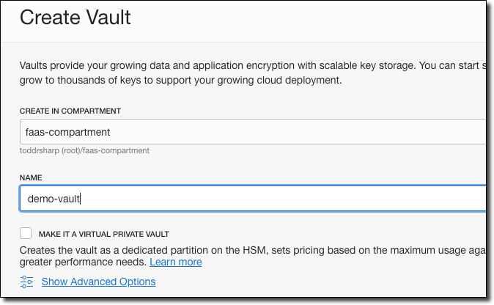Click the "Vaults provide your growing data" line
Viewport: 494px width, 305px height.
[249, 65]
